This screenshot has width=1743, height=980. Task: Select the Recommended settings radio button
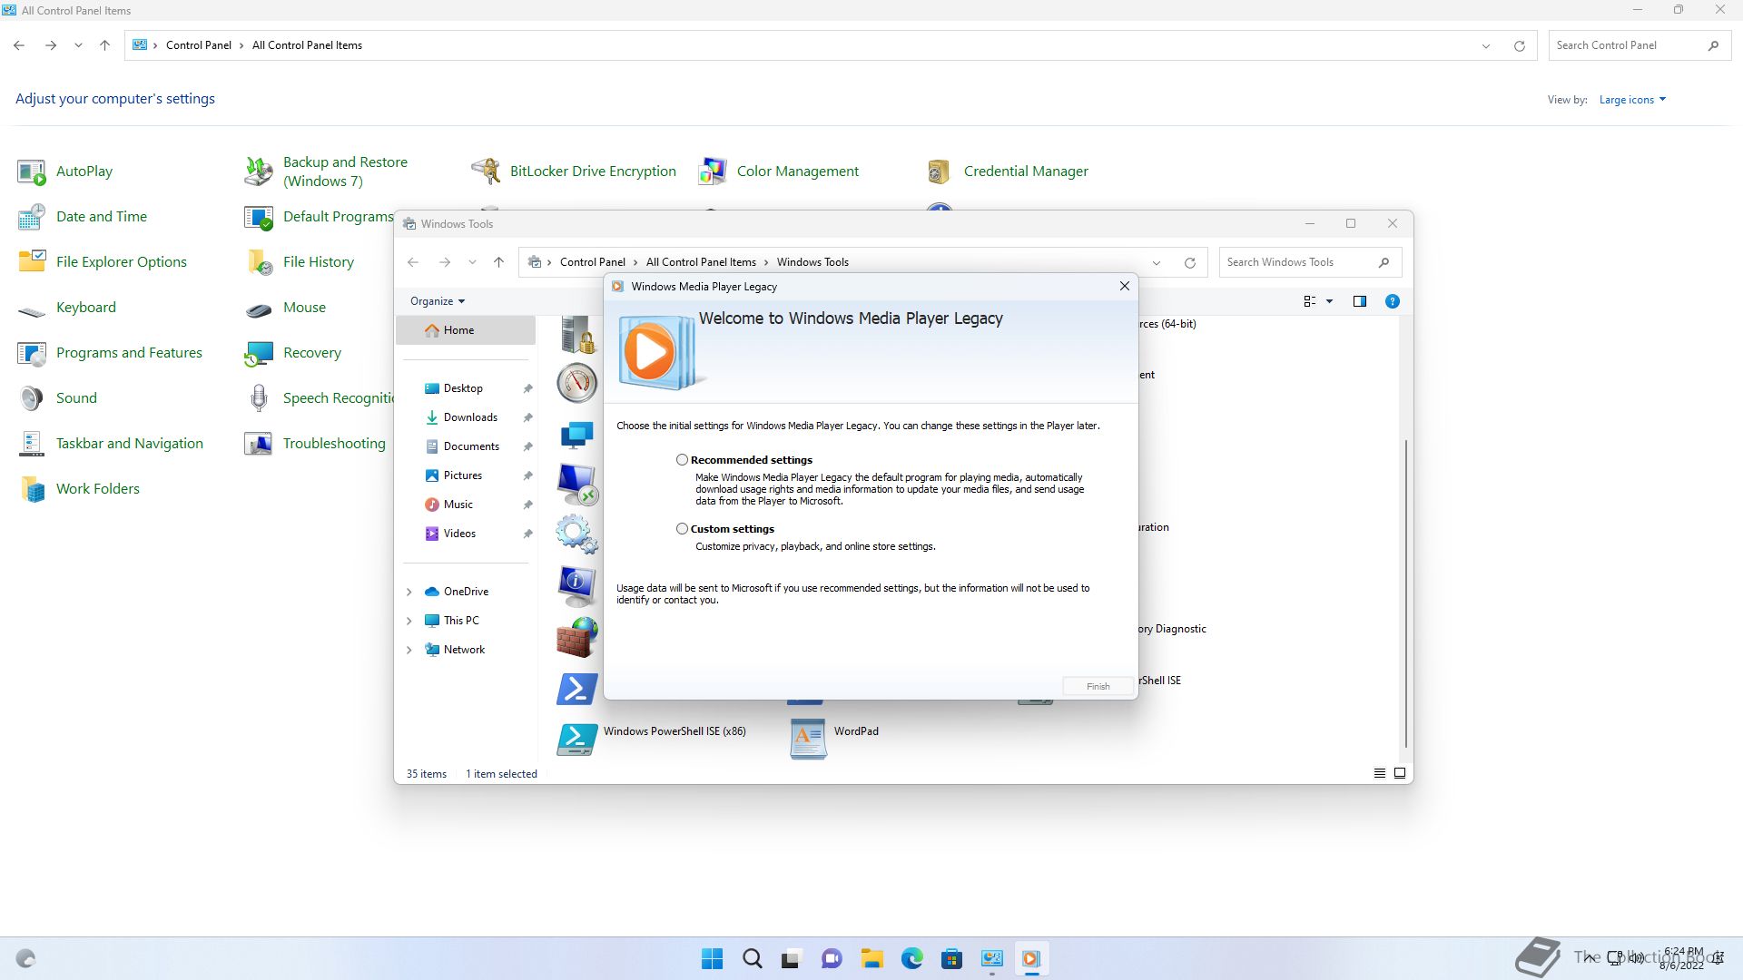(x=682, y=460)
